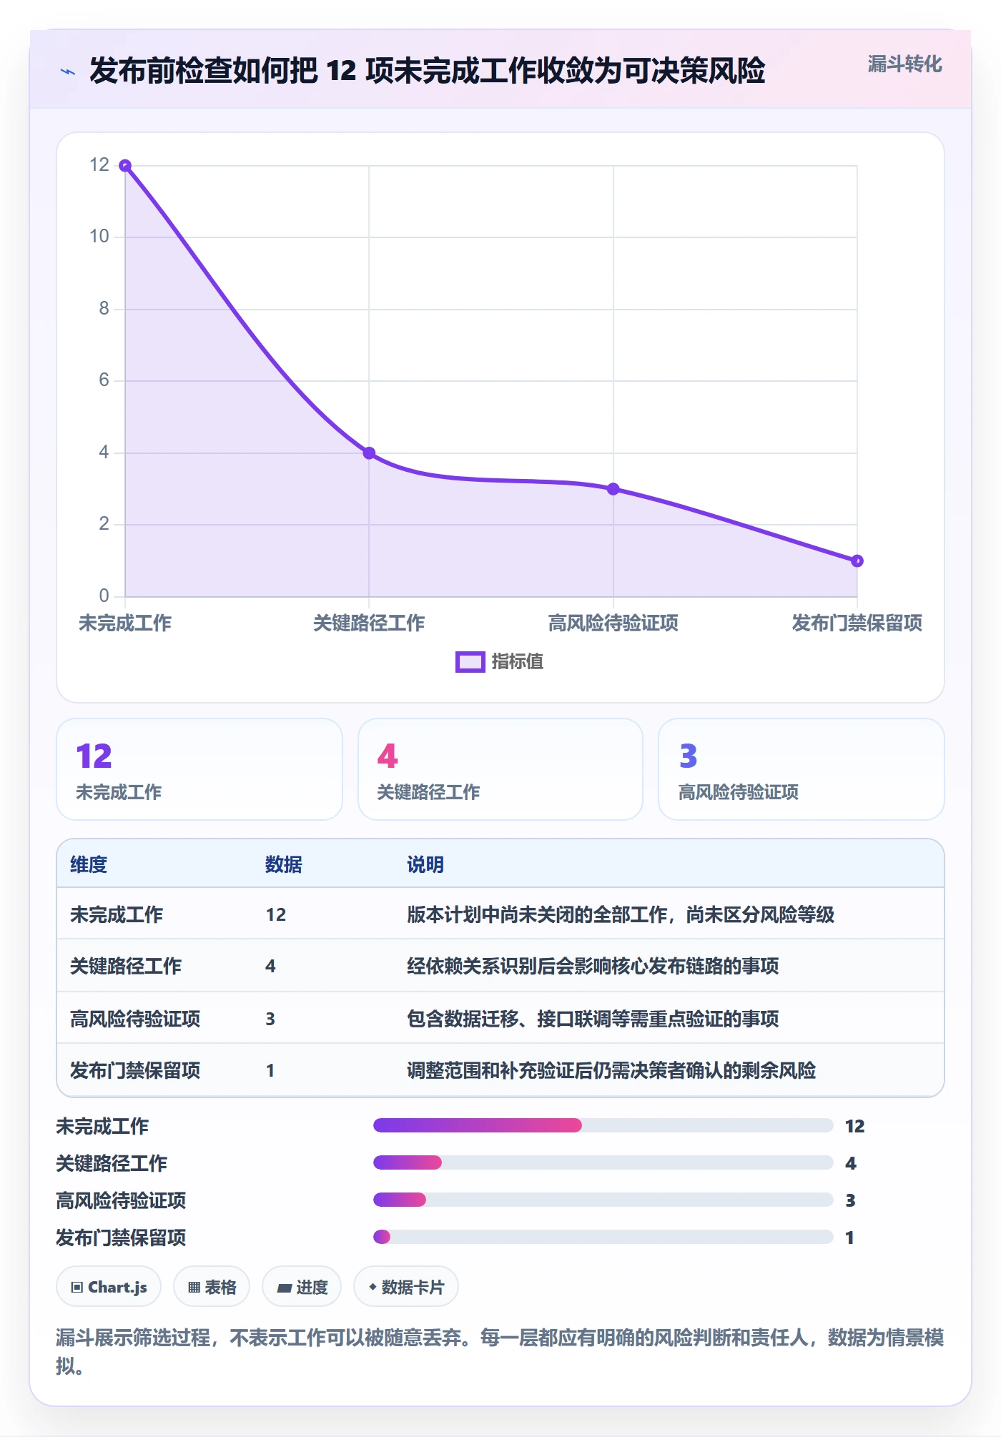The height and width of the screenshot is (1437, 1001).
Task: Click the y-axis tick label 10
Action: click(99, 237)
